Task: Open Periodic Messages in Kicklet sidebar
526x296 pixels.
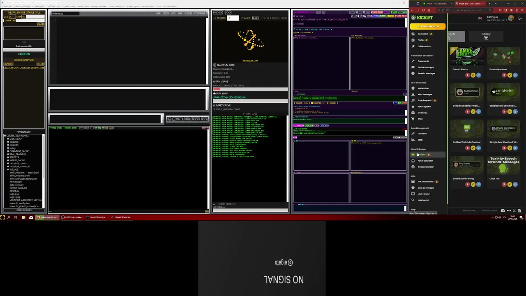Action: (x=426, y=73)
